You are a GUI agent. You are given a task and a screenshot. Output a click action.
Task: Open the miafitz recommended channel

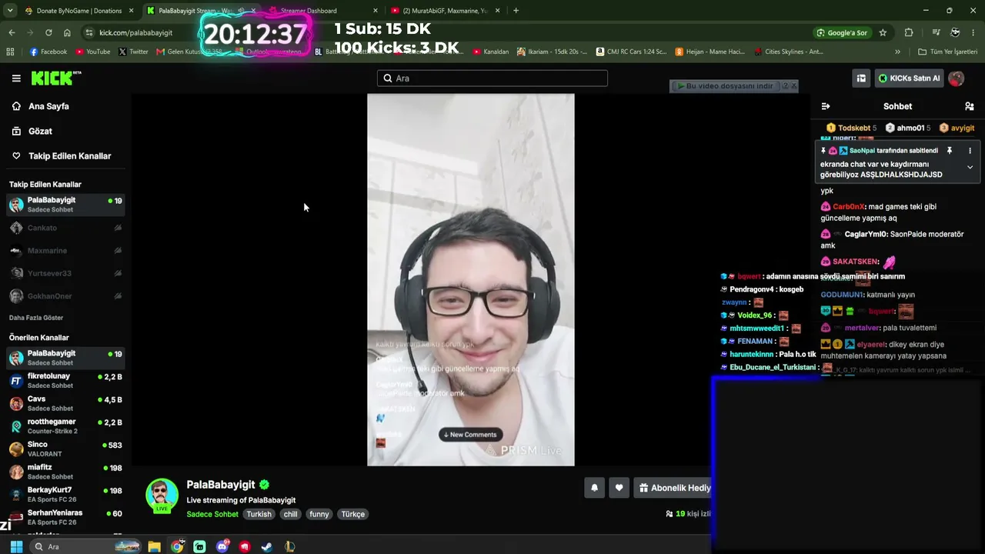(x=65, y=472)
